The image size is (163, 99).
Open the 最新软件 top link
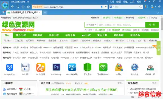click(x=95, y=17)
